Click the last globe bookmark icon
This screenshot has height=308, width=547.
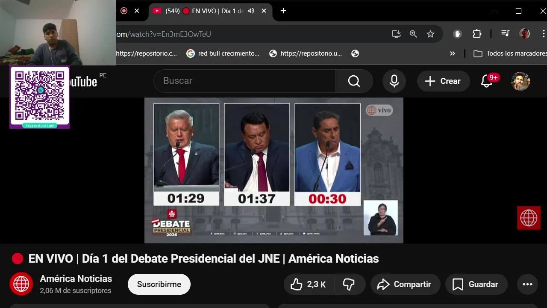click(355, 53)
